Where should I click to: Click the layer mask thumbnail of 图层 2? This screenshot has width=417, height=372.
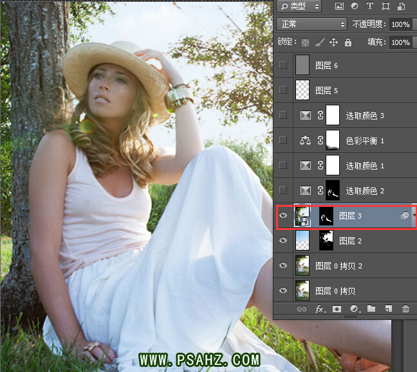[x=326, y=241]
